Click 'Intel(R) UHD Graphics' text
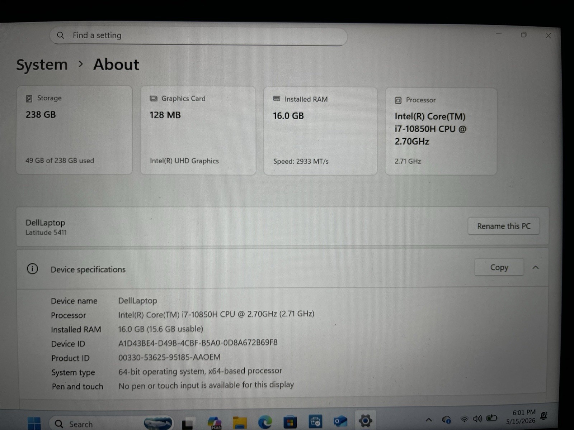The image size is (574, 430). 184,161
